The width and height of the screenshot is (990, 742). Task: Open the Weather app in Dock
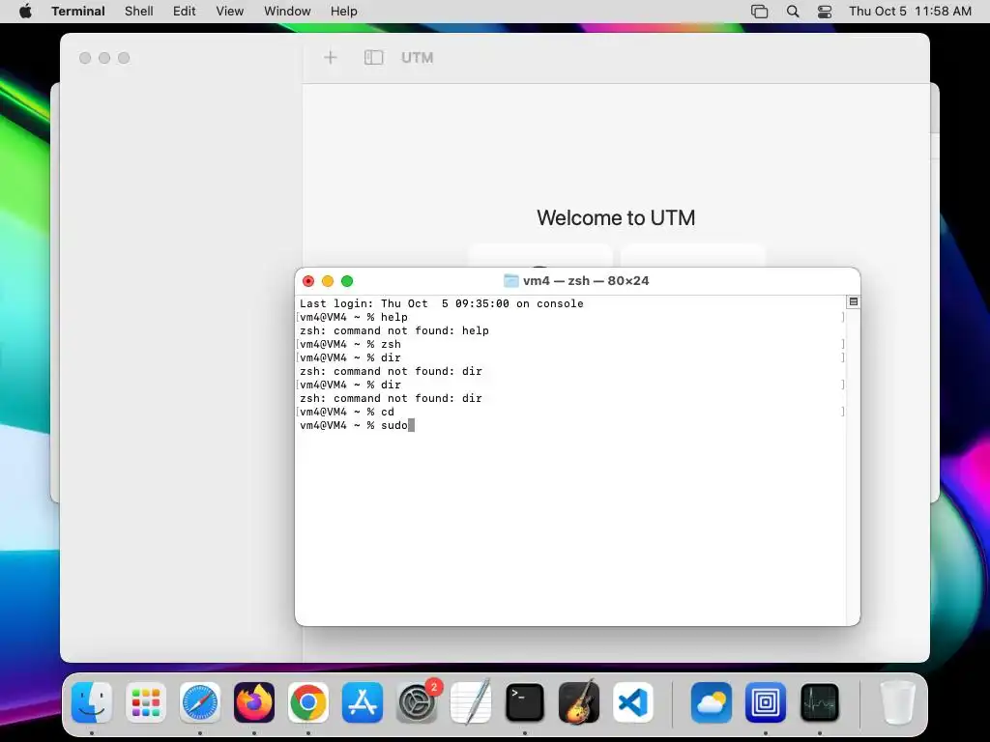(712, 702)
